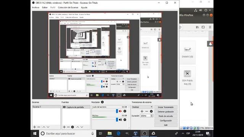The image size is (244, 137).
Task: Remove the scene transition with the minus icon
Action: [x=146, y=112]
